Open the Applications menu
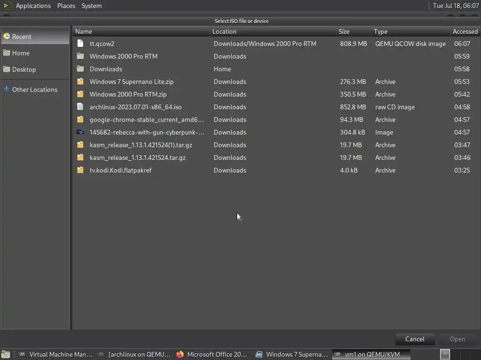The height and width of the screenshot is (360, 481). tap(33, 6)
